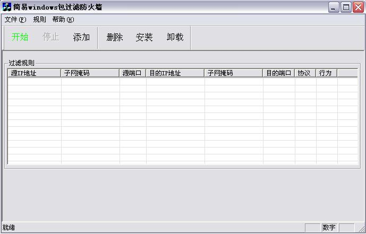Click 安装 in the toolbar

click(144, 37)
